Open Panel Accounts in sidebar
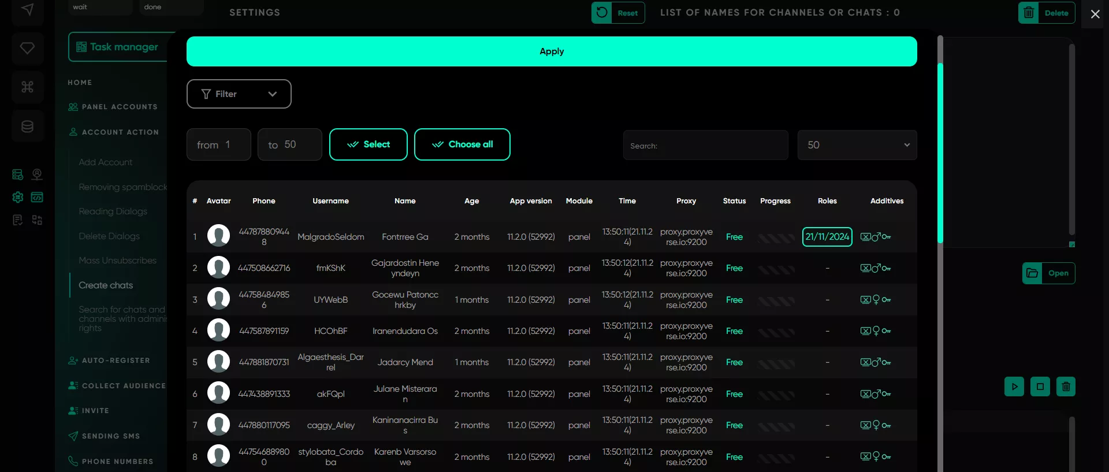1109x472 pixels. click(113, 107)
